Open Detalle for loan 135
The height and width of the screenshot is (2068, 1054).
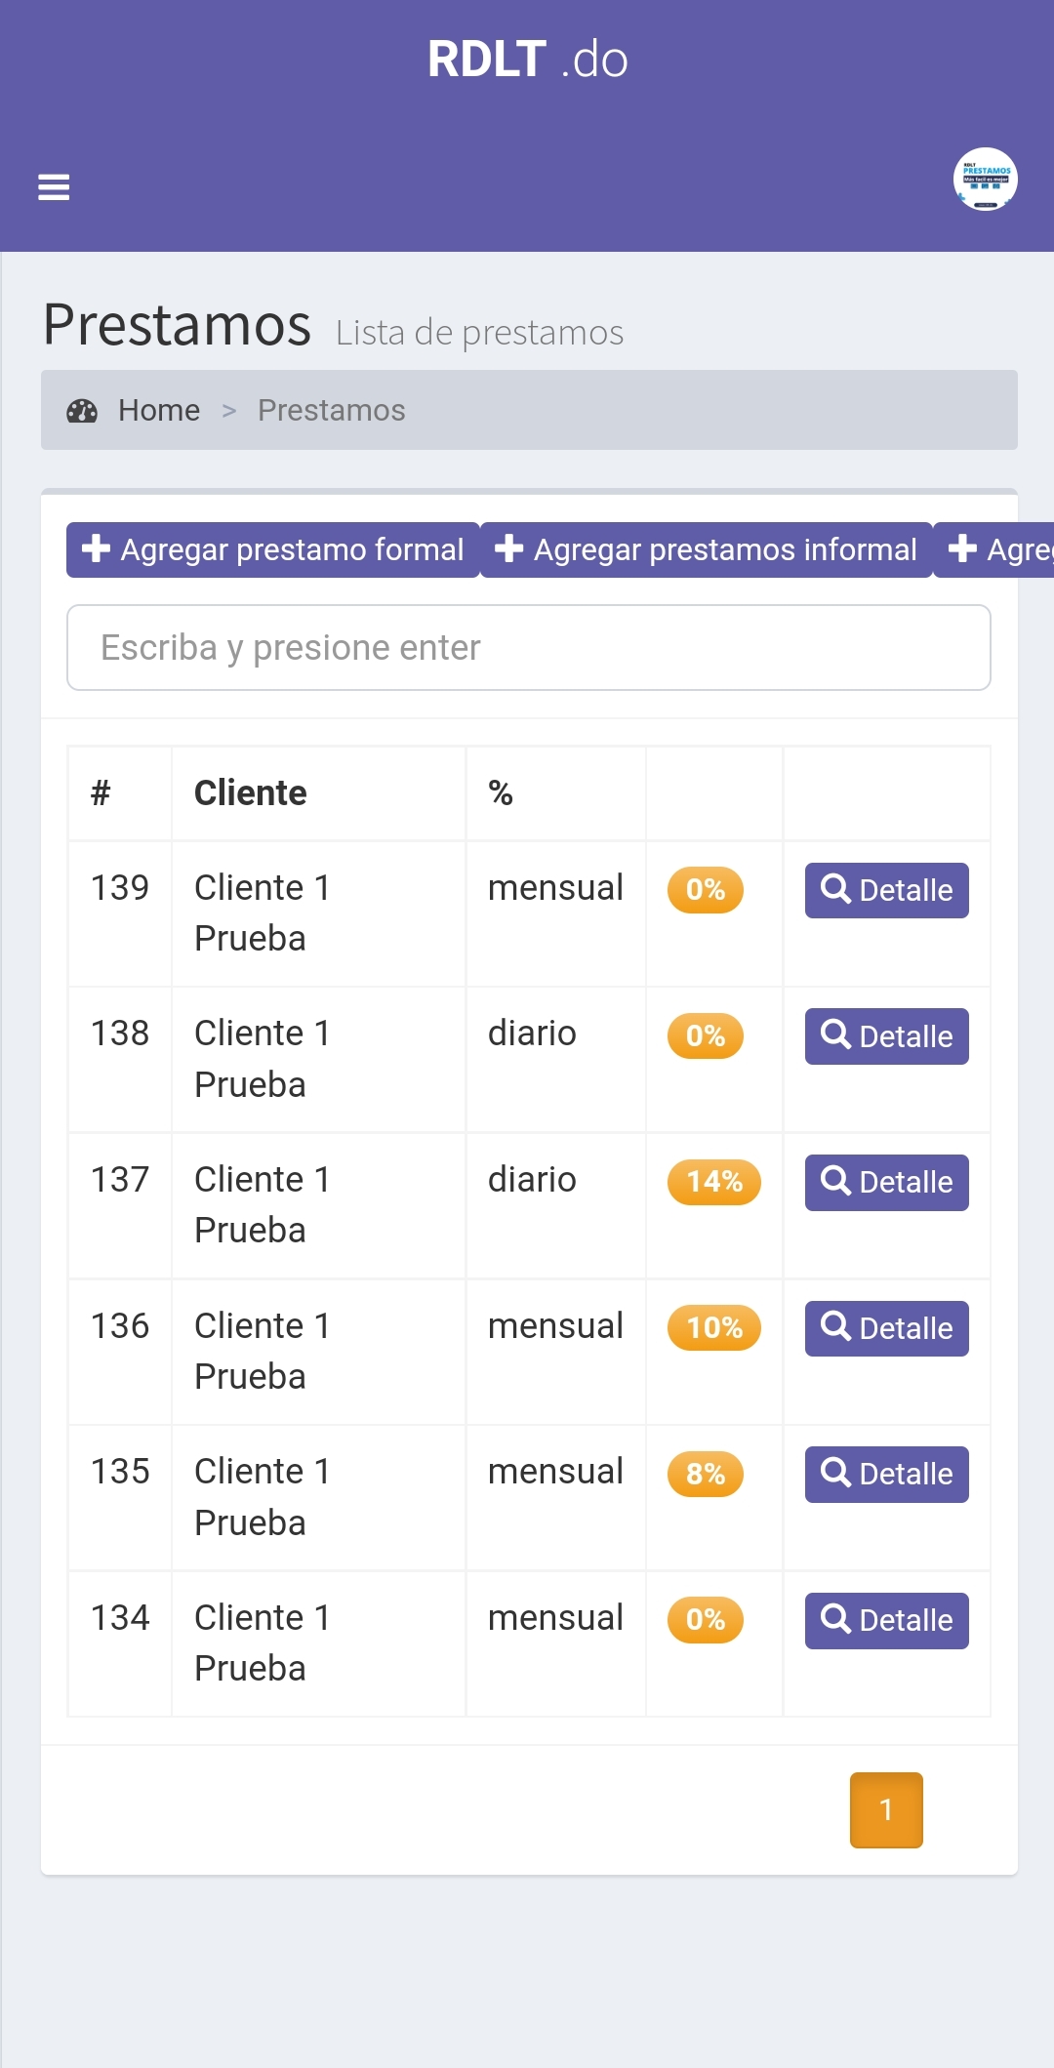tap(886, 1474)
